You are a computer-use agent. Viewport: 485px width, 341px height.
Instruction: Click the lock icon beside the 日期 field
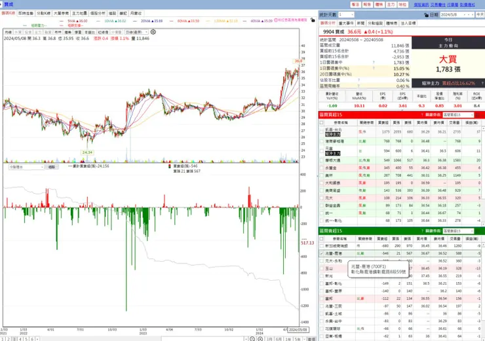tap(427, 14)
